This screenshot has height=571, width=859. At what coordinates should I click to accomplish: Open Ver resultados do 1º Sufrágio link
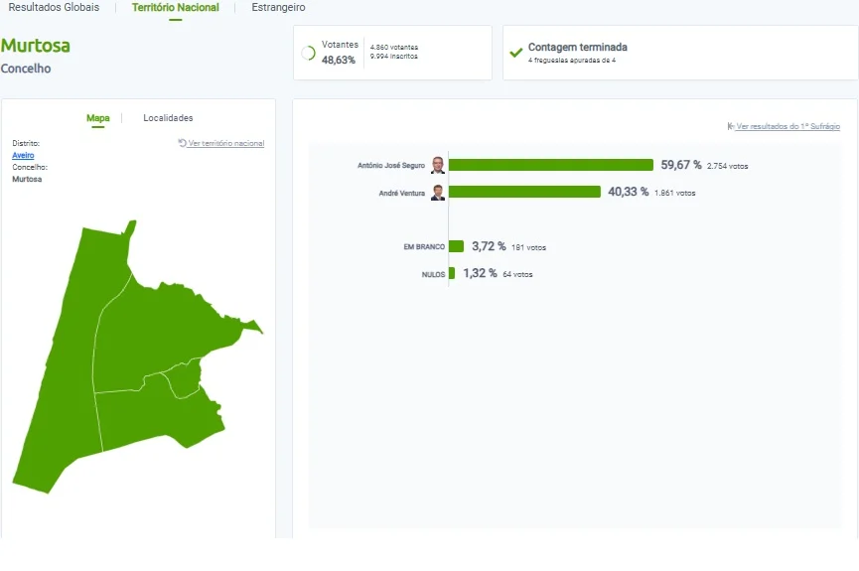click(787, 126)
